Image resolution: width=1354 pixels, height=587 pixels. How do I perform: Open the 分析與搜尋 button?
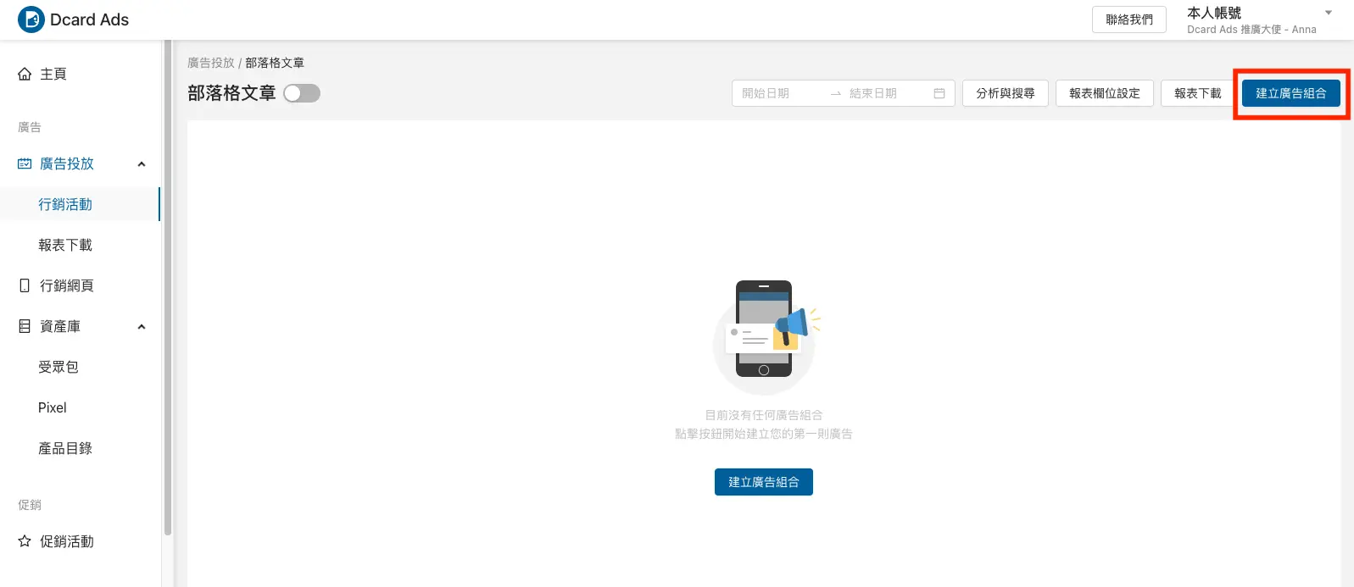(1005, 93)
